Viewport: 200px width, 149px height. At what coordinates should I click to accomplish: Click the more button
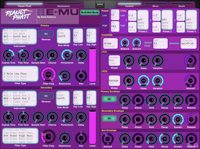tap(100, 4)
